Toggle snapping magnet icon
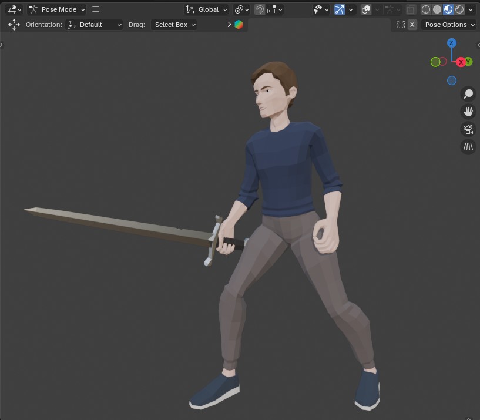480x420 pixels. [260, 9]
